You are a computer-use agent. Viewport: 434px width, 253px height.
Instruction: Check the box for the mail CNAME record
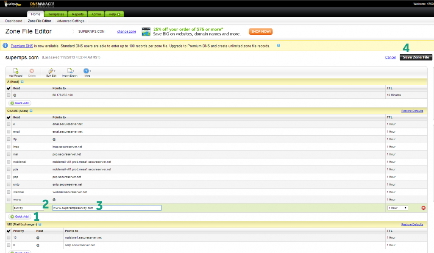click(8, 154)
